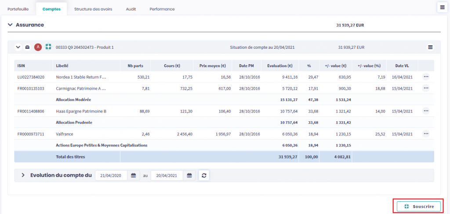This screenshot has width=450, height=214.
Task: Collapse the Assurance section
Action: click(x=10, y=25)
